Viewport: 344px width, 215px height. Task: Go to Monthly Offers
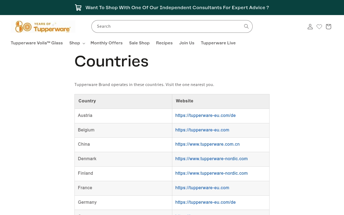click(x=106, y=43)
